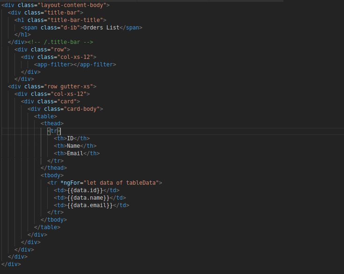Click the "layout-content-body" class value
Viewport: 344px width, 274px height.
click(72, 5)
